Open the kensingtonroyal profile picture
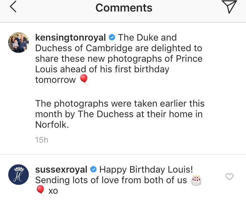246x200 pixels. [x=18, y=43]
